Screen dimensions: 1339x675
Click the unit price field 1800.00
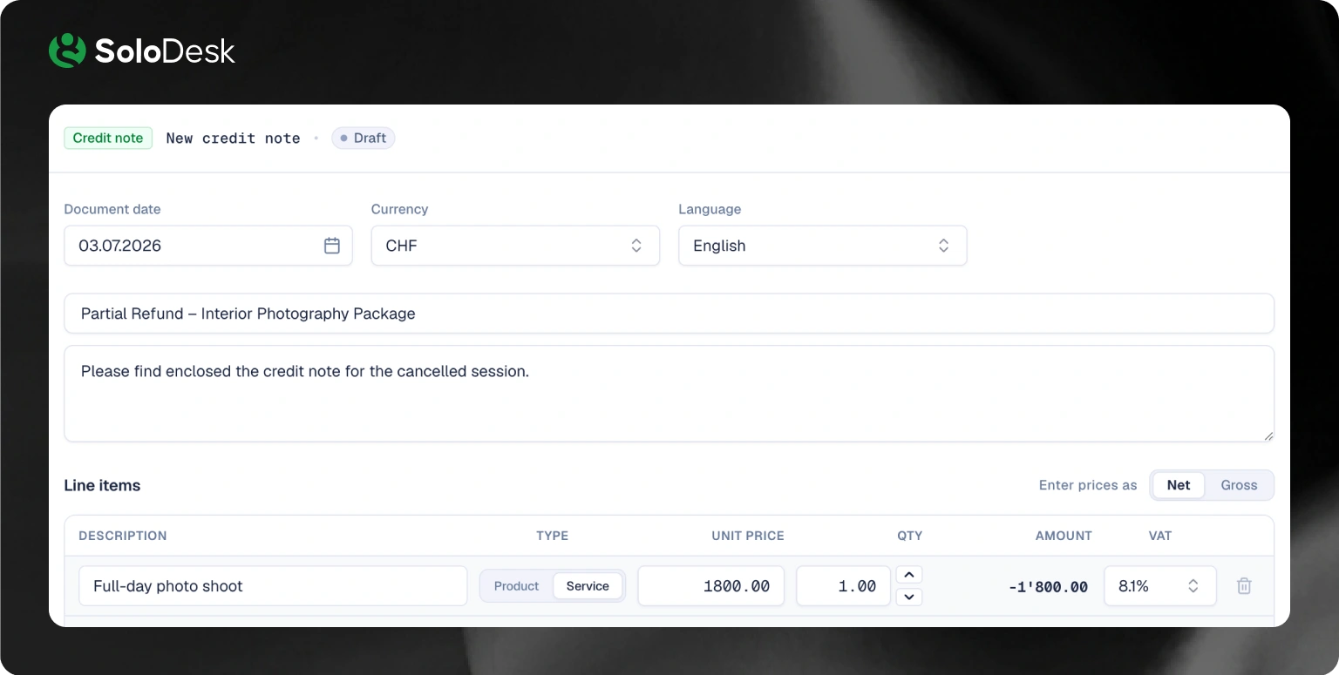[710, 586]
